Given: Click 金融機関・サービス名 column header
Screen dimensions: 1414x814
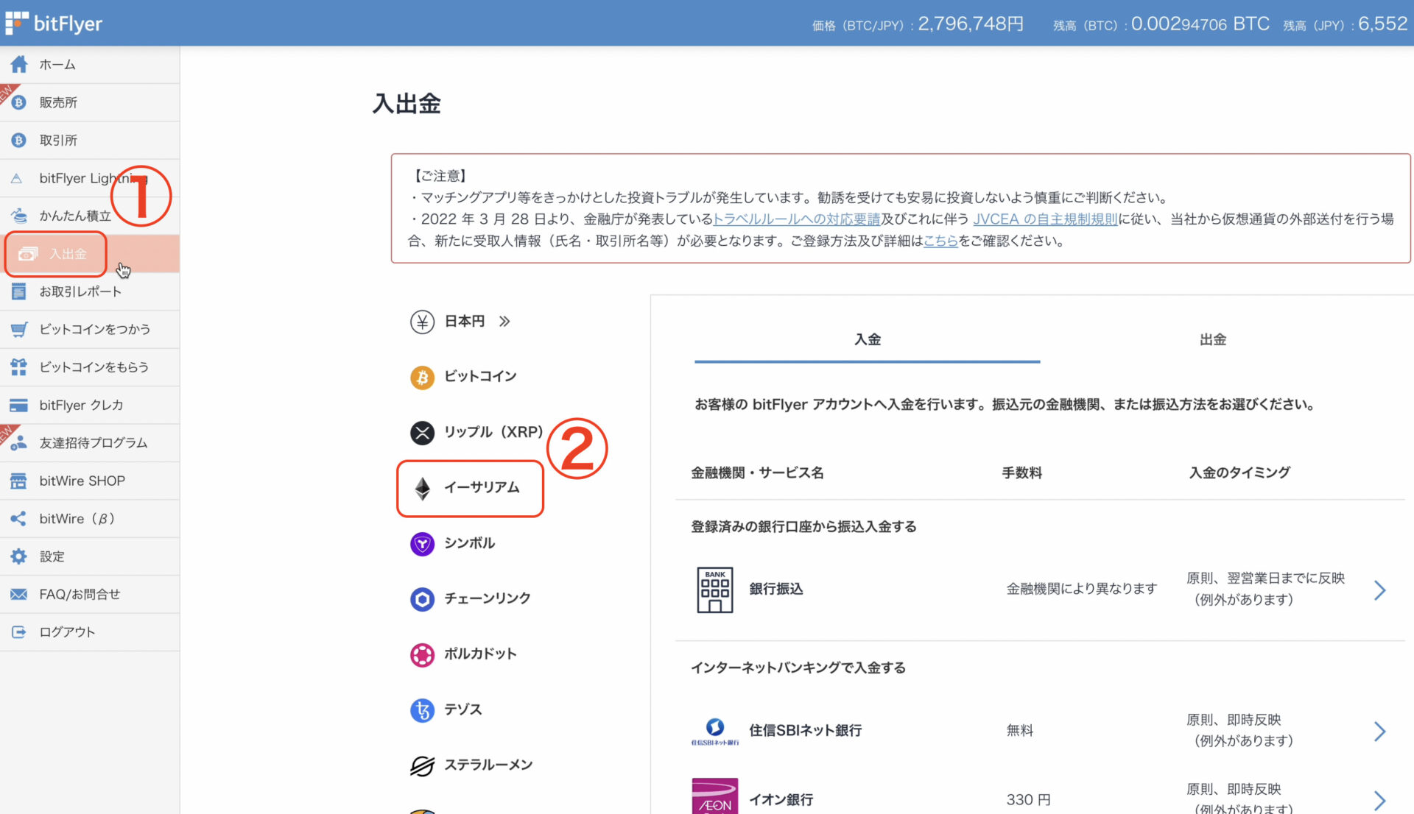Looking at the screenshot, I should coord(757,473).
